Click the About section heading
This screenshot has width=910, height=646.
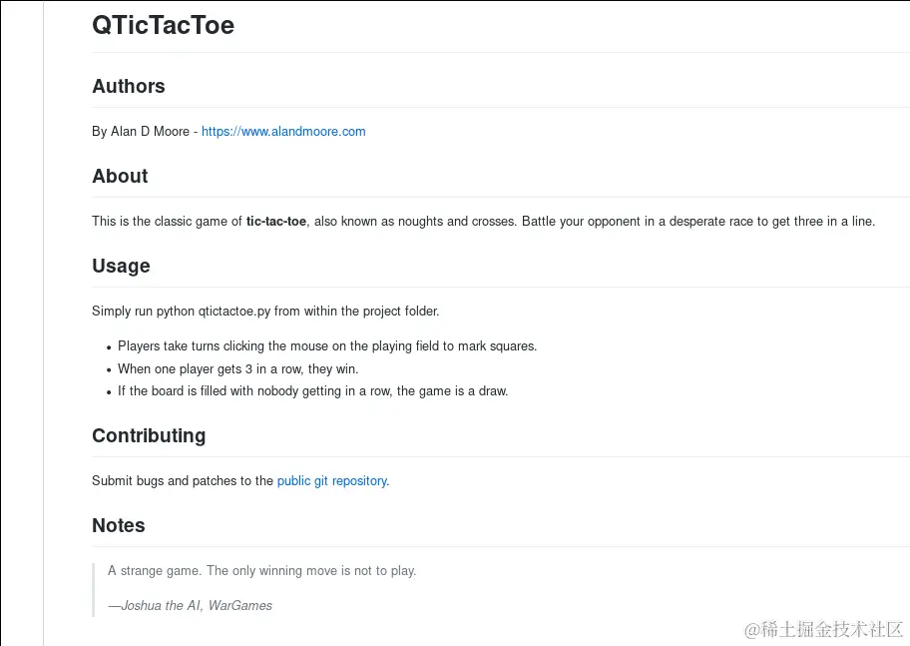[x=120, y=176]
